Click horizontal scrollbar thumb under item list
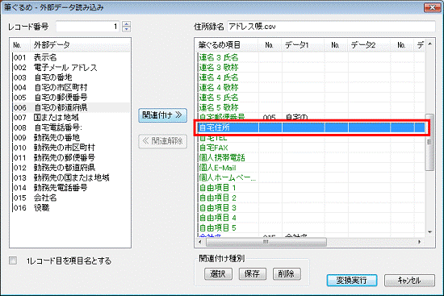Screen dimensions: 444x296 tap(266, 242)
